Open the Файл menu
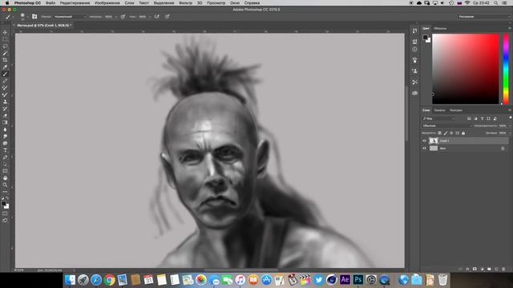 [x=50, y=3]
